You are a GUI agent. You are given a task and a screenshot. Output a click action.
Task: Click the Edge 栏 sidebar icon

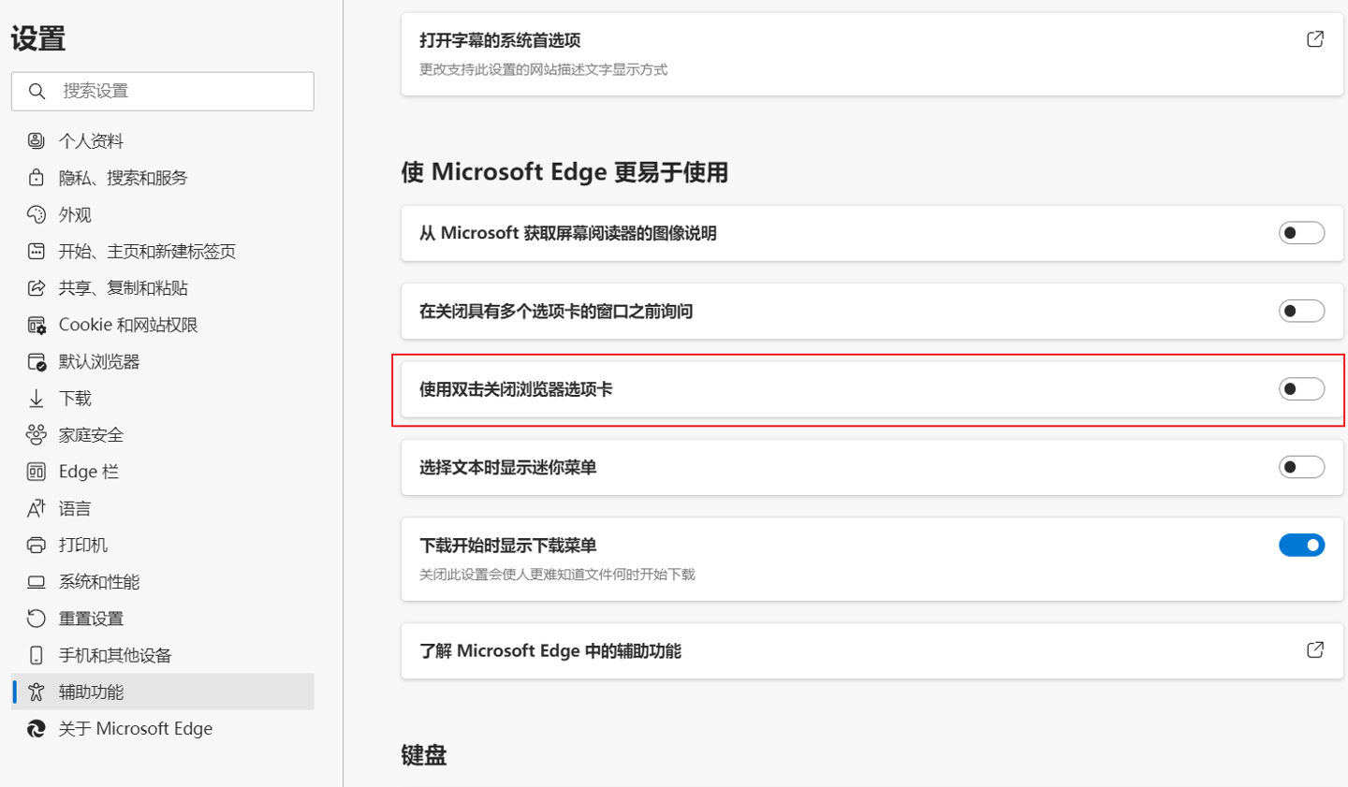(35, 471)
